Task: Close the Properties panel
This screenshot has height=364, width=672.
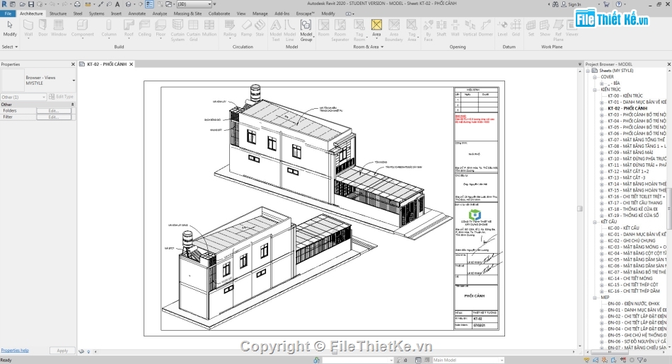Action: pos(73,64)
